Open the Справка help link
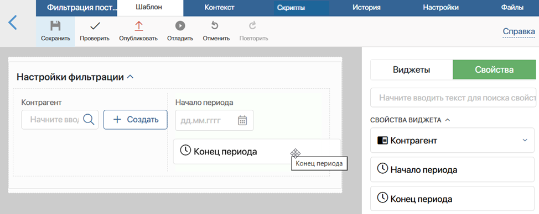 click(519, 31)
